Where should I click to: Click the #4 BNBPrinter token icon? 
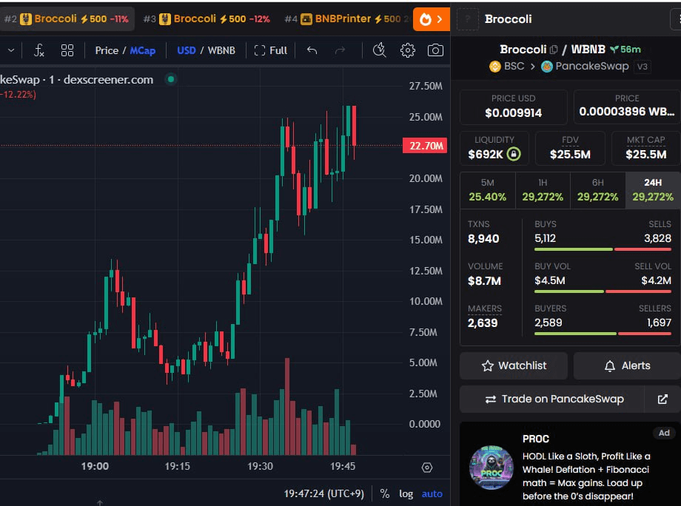pos(306,19)
